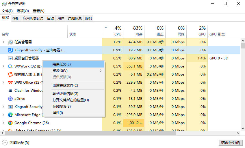This screenshot has width=245, height=148.
Task: Expand the Google Chrome (26) process group
Action: tap(3, 123)
